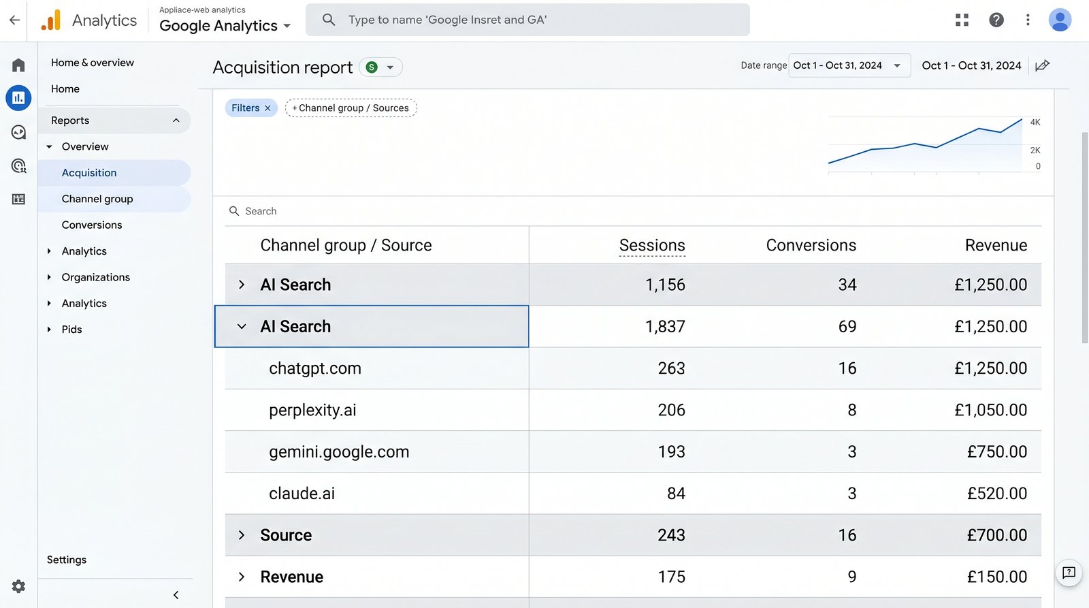The image size is (1089, 608).
Task: Expand the first Analytics tree node
Action: pos(49,251)
